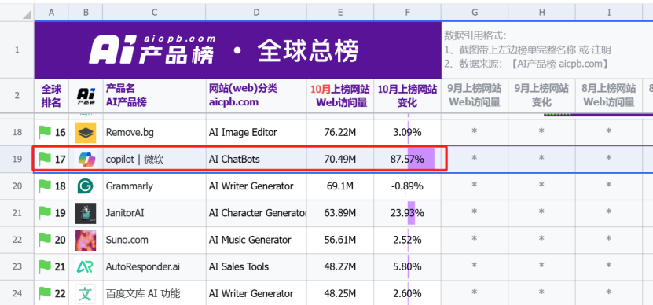Click the JanitorAI product thumbnail
This screenshot has width=653, height=305.
(86, 213)
